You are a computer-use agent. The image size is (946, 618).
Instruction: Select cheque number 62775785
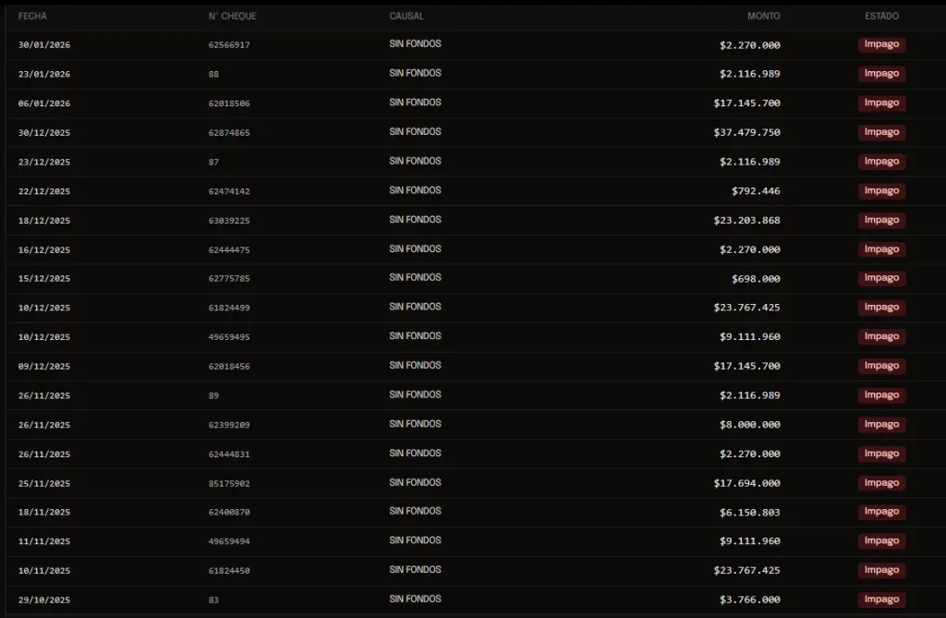pyautogui.click(x=229, y=279)
